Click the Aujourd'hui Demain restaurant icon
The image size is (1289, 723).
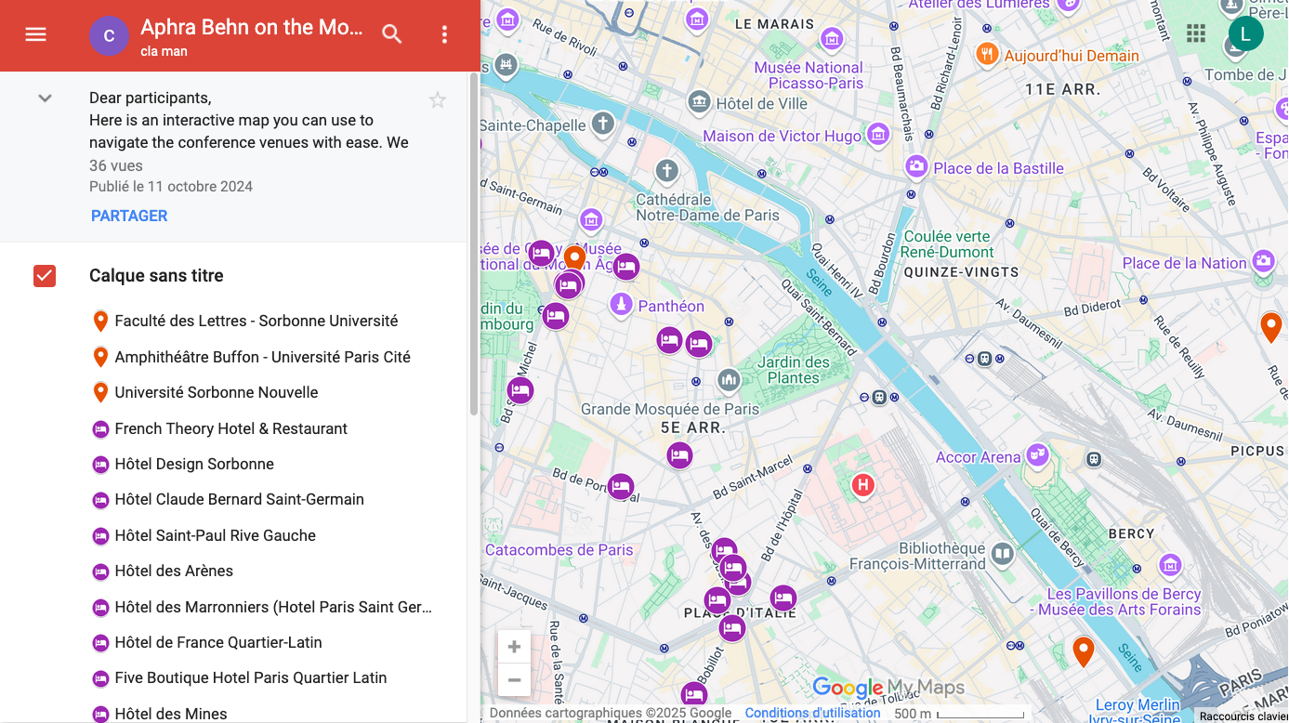(988, 54)
